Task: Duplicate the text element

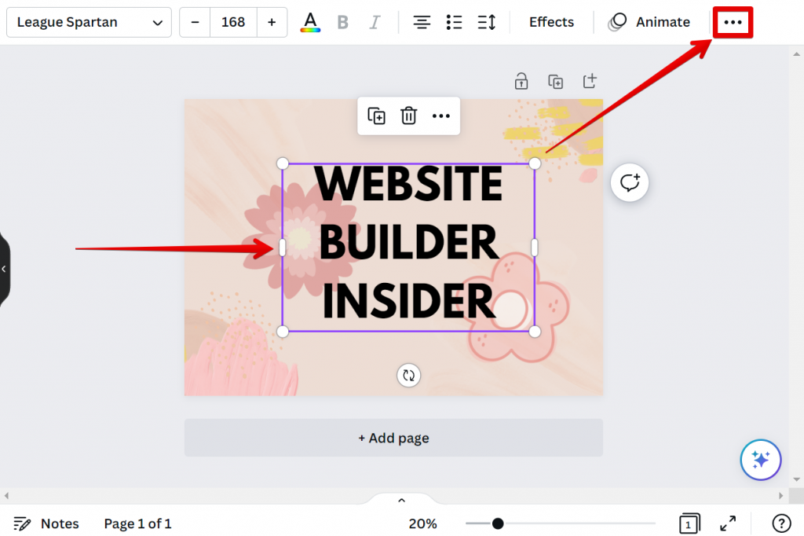Action: [x=376, y=116]
